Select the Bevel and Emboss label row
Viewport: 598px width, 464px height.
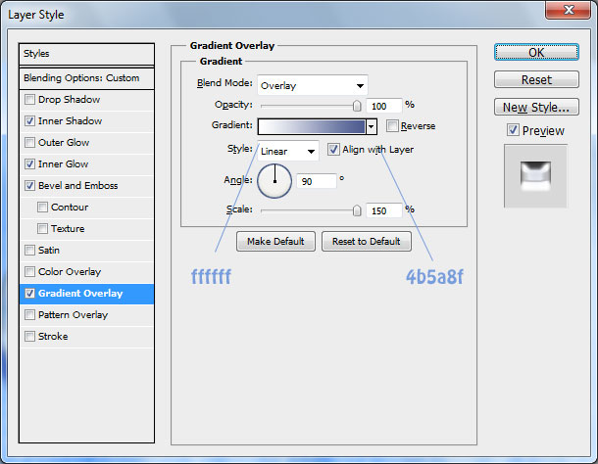tap(86, 186)
